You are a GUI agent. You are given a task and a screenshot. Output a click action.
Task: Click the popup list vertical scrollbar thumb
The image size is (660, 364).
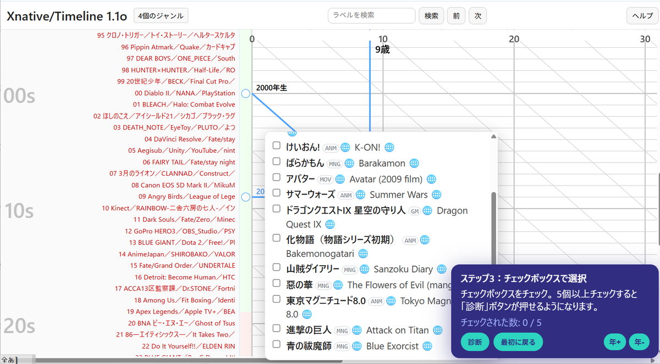pyautogui.click(x=493, y=231)
